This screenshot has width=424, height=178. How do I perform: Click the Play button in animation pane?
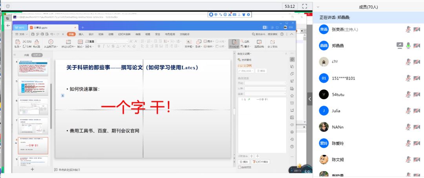point(244,162)
